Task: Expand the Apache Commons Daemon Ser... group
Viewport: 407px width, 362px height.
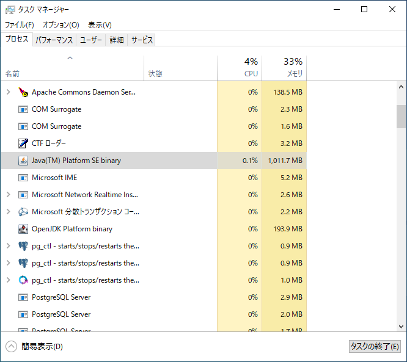Action: tap(9, 92)
